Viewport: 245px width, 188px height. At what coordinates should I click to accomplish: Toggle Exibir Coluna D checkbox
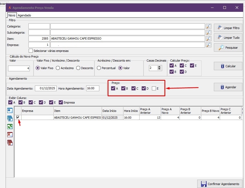tap(41, 102)
